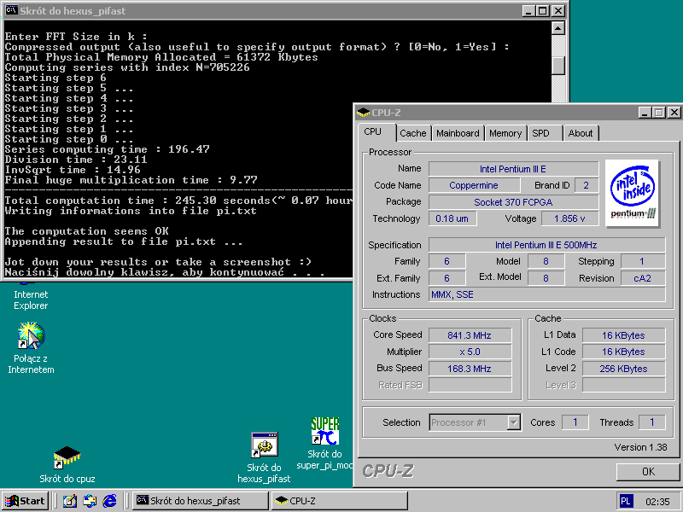Click the OK button in CPU-Z
The image size is (683, 512).
point(648,472)
